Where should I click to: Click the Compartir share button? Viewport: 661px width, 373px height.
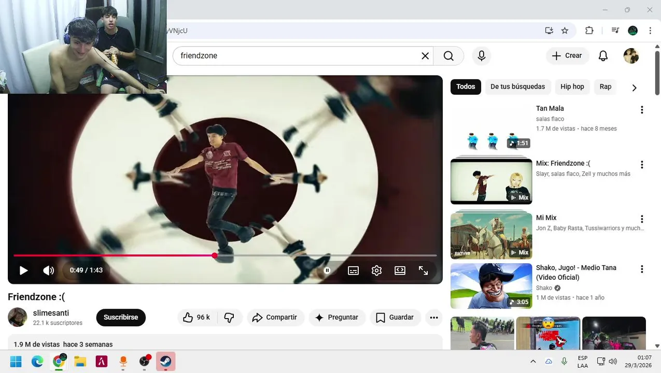pyautogui.click(x=275, y=318)
